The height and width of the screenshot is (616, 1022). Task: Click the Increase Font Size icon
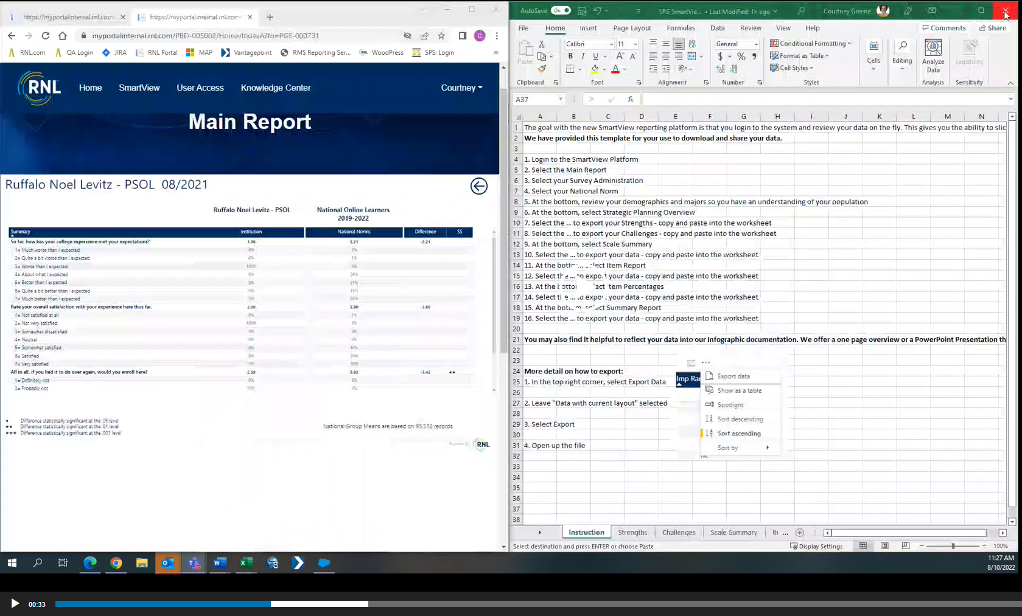(x=620, y=56)
